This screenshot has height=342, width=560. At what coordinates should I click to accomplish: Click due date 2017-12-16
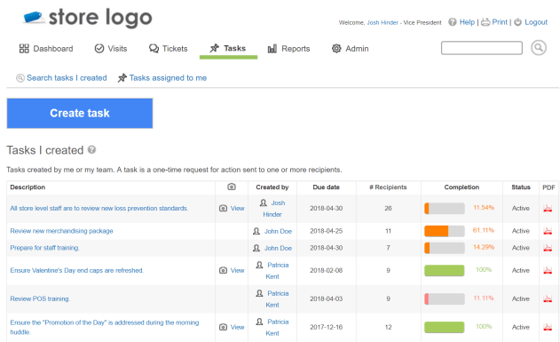(x=326, y=327)
